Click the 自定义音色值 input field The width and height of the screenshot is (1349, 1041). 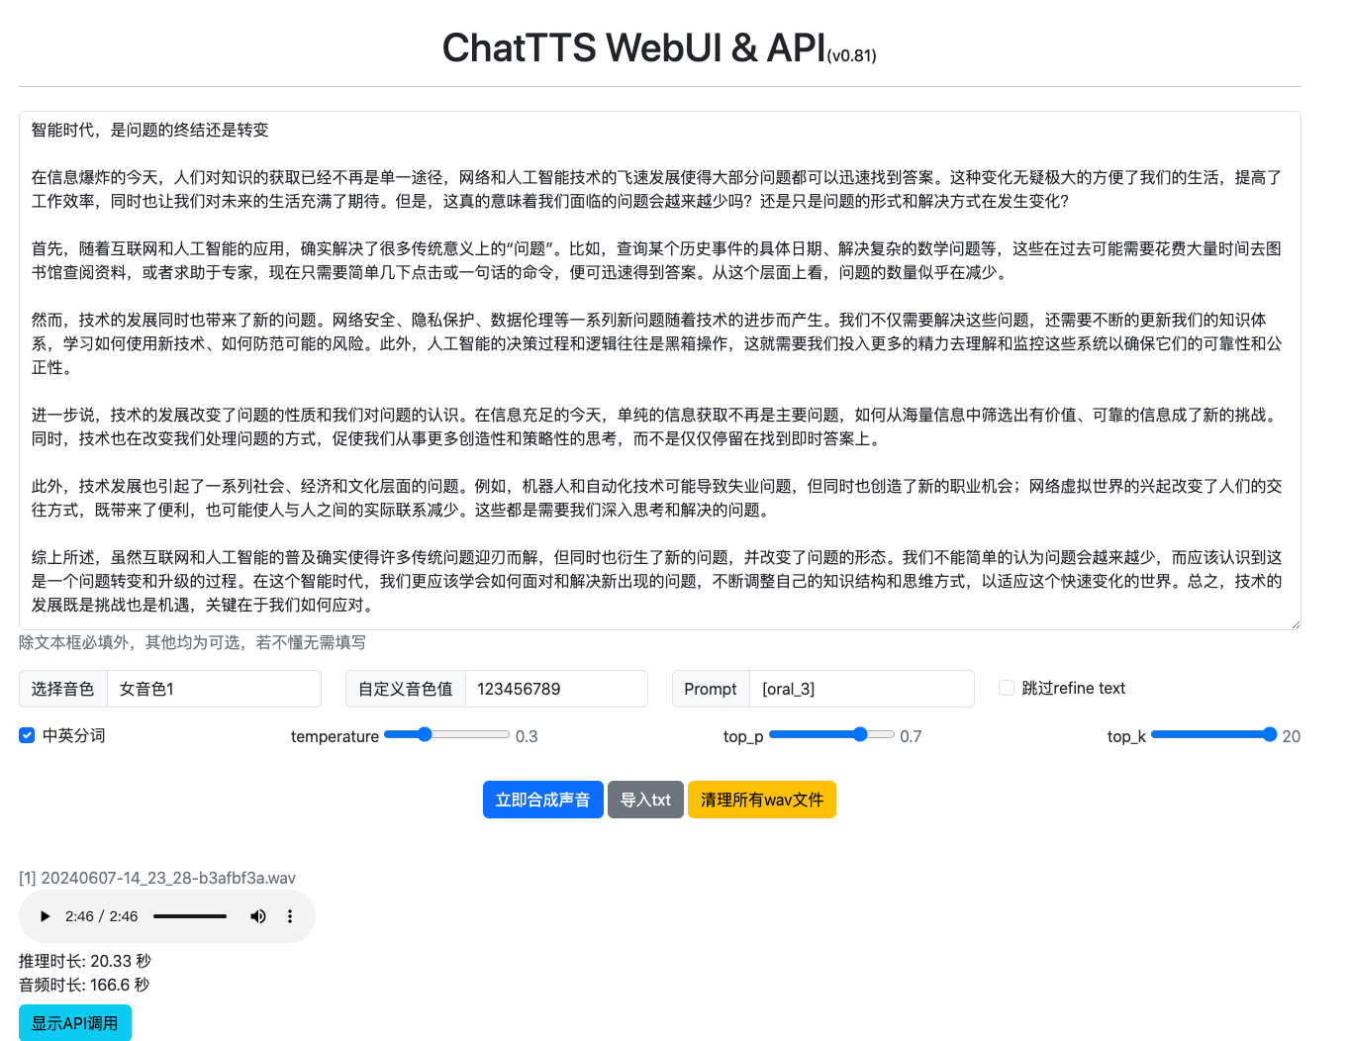pos(556,689)
